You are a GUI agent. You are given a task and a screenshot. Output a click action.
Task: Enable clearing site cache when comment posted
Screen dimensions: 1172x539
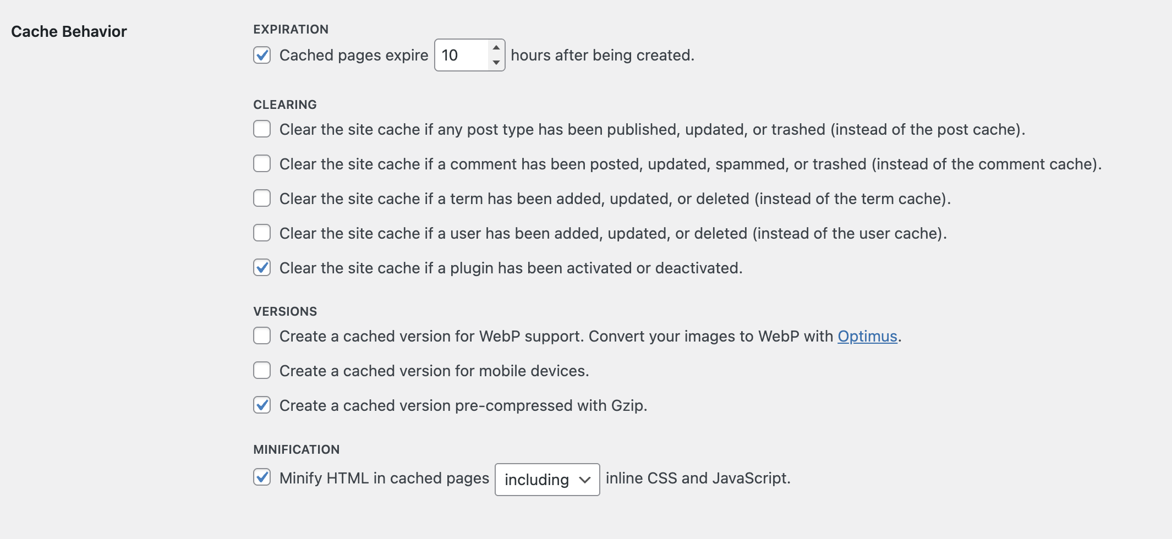(x=262, y=164)
